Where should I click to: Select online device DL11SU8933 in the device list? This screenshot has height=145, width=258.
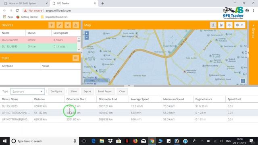click(x=39, y=47)
